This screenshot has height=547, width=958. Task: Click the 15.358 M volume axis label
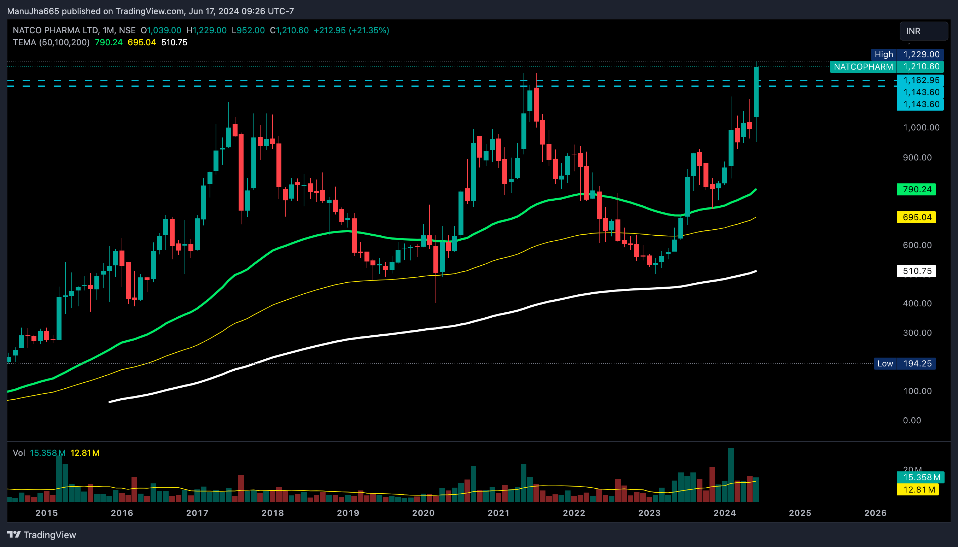tap(921, 477)
